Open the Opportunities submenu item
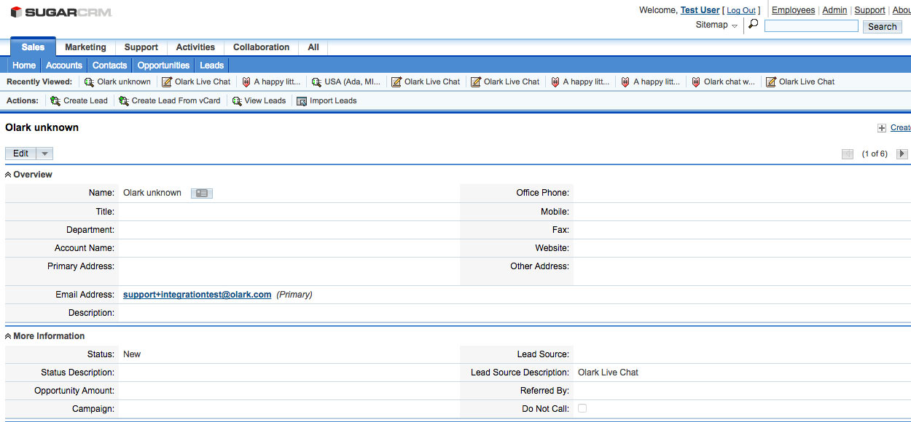This screenshot has height=422, width=911. pyautogui.click(x=163, y=65)
